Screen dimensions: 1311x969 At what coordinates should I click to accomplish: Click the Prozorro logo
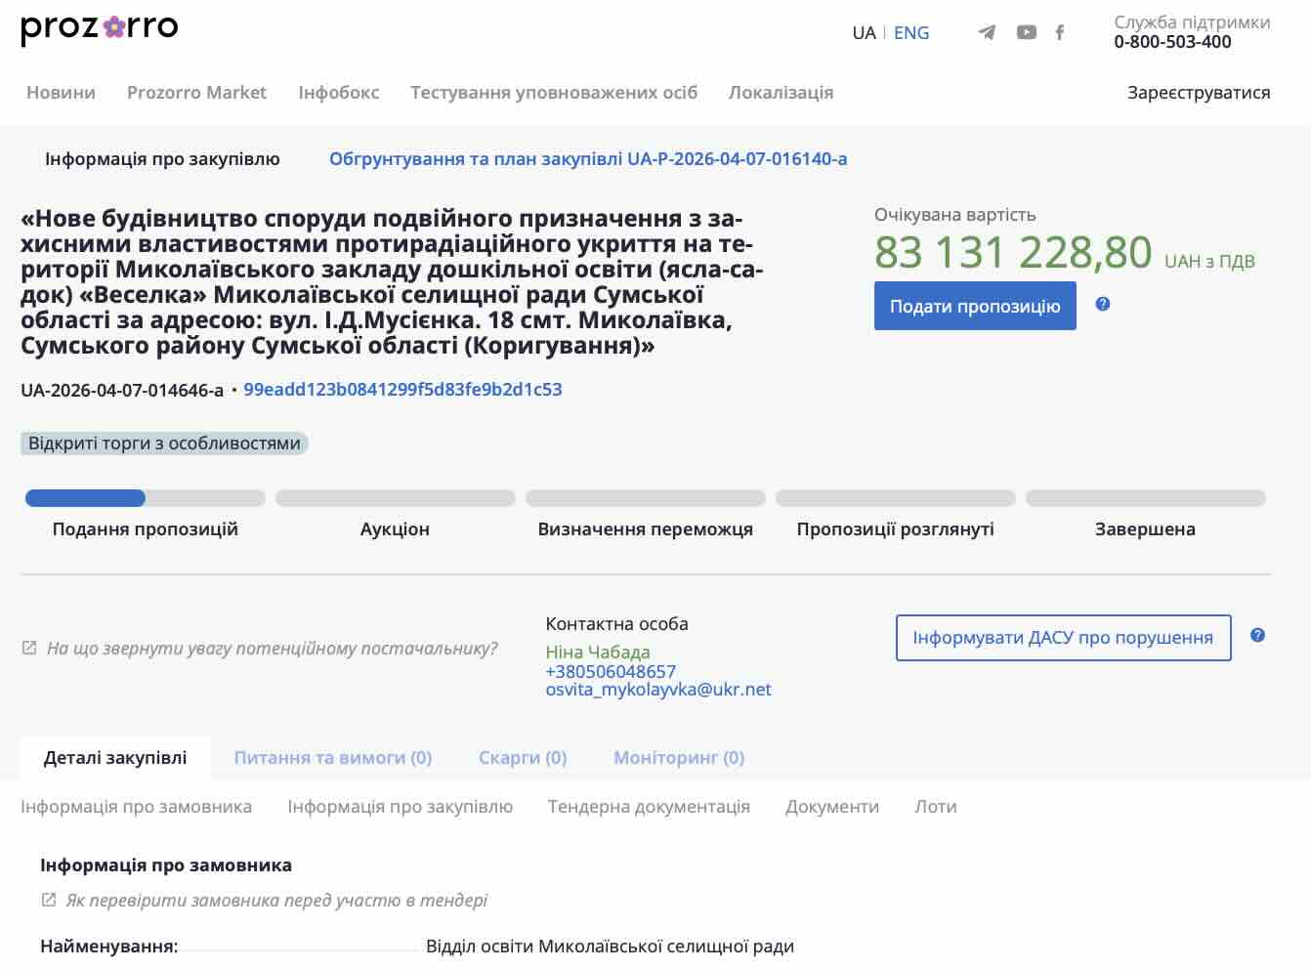pyautogui.click(x=99, y=28)
